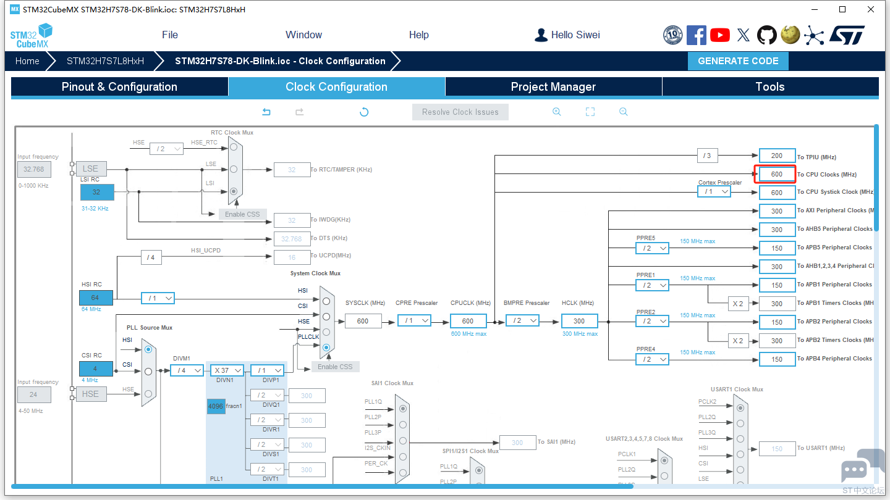This screenshot has width=890, height=500.
Task: Click the STM32CubeMX logo
Action: click(x=31, y=35)
